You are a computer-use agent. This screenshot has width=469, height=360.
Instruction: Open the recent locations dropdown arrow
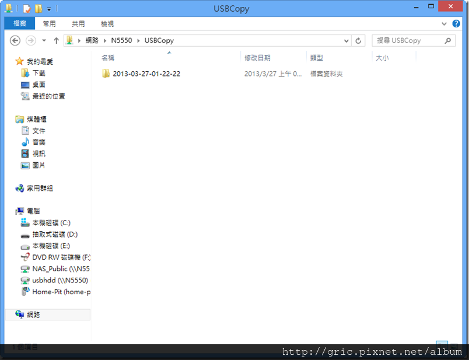pyautogui.click(x=44, y=40)
